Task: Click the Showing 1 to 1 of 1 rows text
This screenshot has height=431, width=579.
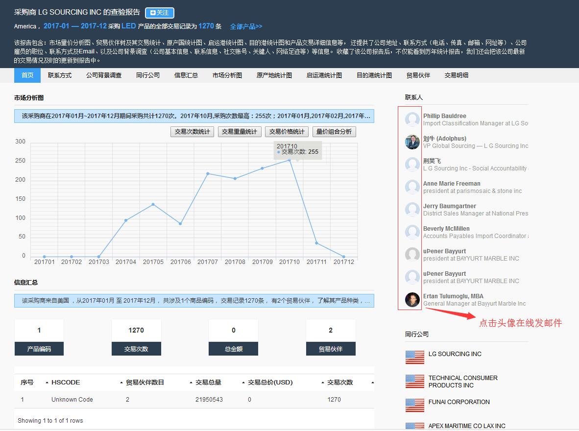Action: tap(50, 421)
